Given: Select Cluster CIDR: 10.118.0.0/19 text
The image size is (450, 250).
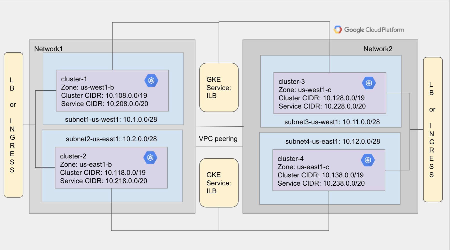Looking at the screenshot, I should click(x=103, y=173).
